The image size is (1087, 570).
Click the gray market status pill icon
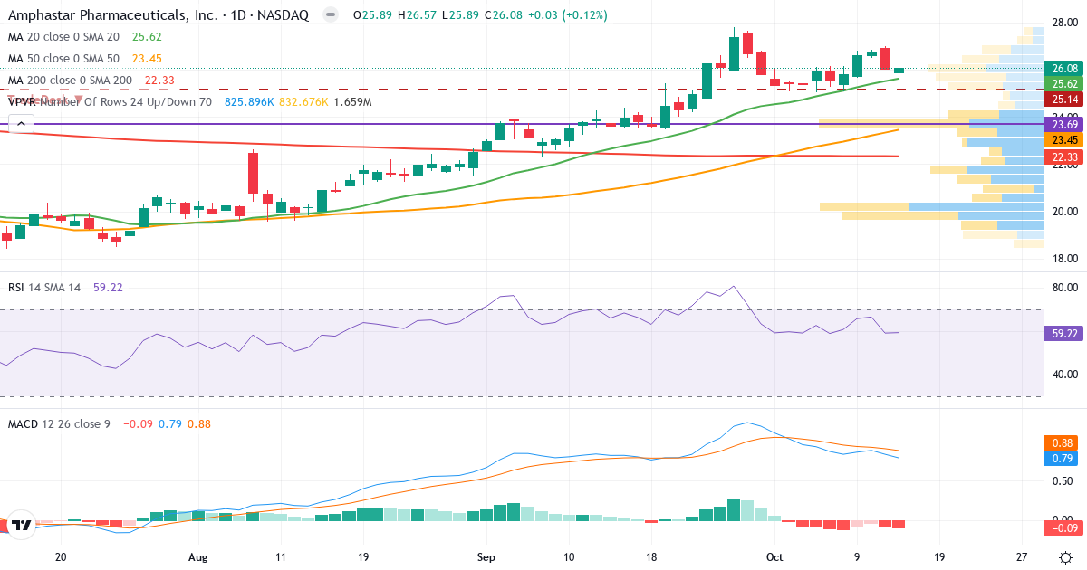point(332,15)
